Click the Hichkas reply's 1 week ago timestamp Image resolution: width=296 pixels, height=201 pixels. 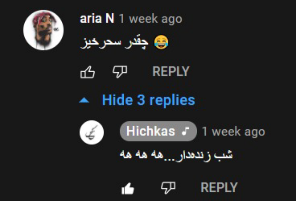coord(234,132)
